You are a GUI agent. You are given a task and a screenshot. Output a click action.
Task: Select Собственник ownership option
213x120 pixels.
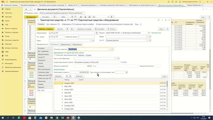(x=54, y=44)
